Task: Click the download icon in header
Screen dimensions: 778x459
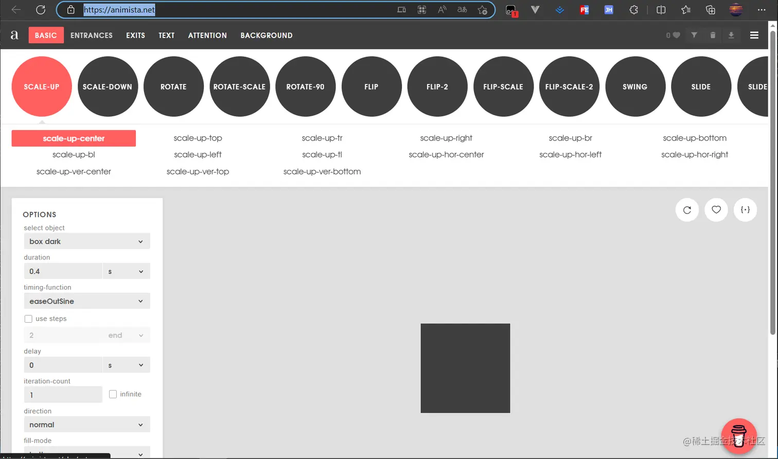Action: pos(731,35)
